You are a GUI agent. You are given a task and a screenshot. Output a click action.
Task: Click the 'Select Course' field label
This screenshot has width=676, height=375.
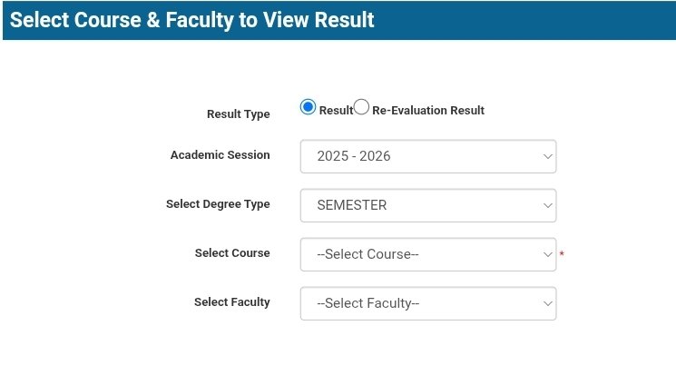pyautogui.click(x=231, y=253)
